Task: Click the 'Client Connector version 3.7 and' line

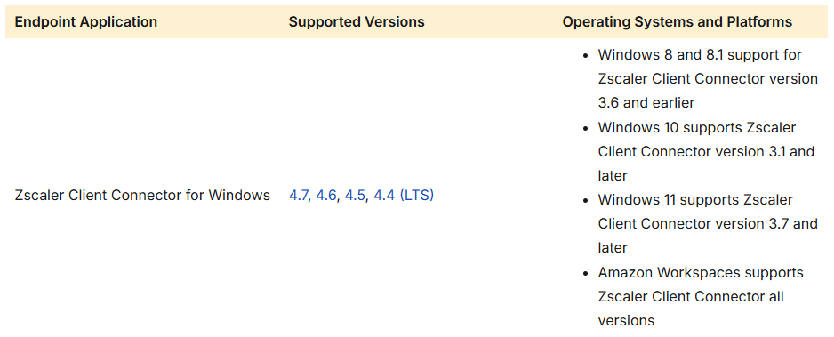Action: [x=708, y=224]
